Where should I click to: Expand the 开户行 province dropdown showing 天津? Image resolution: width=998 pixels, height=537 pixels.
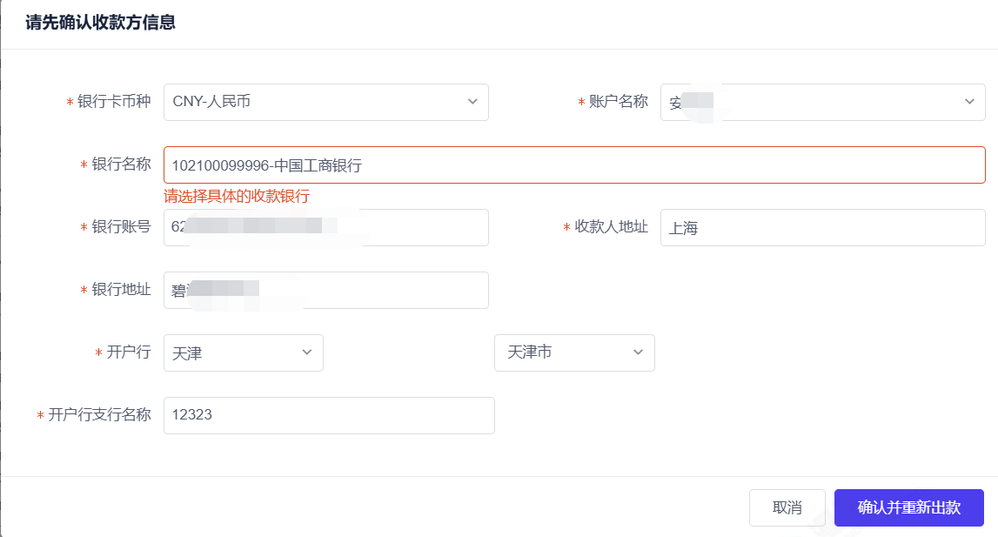tap(235, 352)
